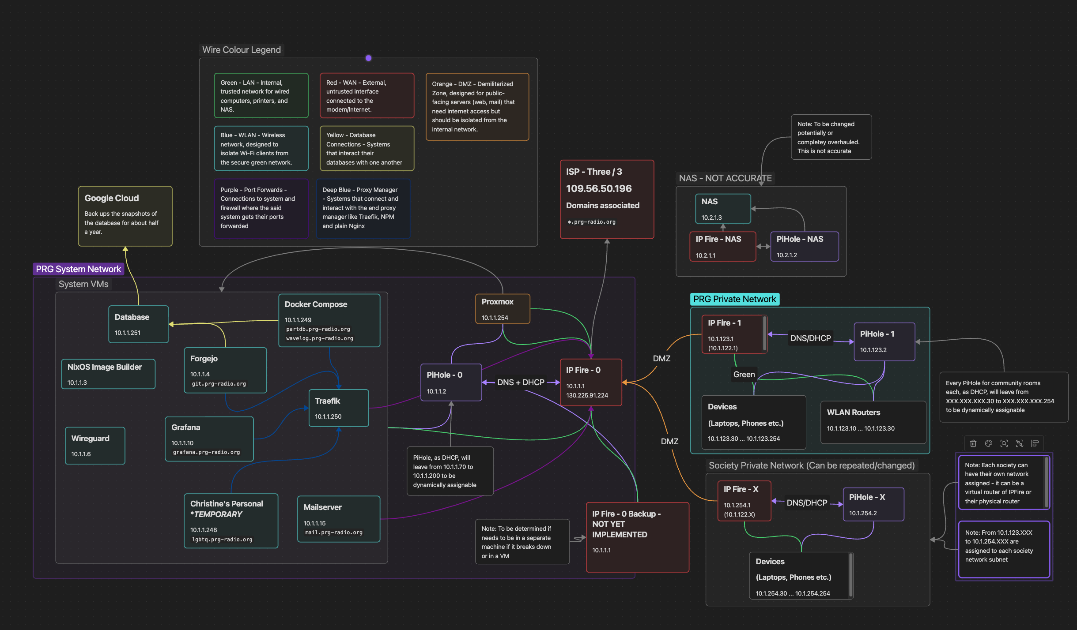Select the 'PRG Private Network' group label

(x=735, y=299)
